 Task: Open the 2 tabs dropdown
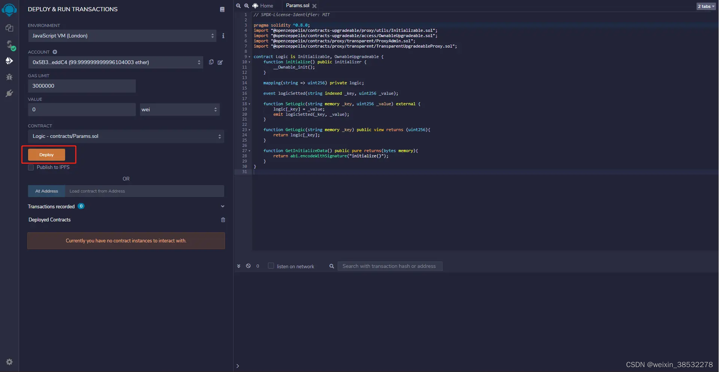tap(706, 6)
